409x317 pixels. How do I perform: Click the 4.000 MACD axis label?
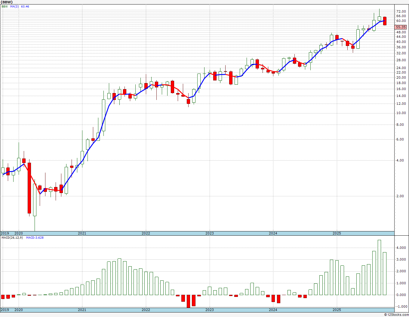coord(401,248)
